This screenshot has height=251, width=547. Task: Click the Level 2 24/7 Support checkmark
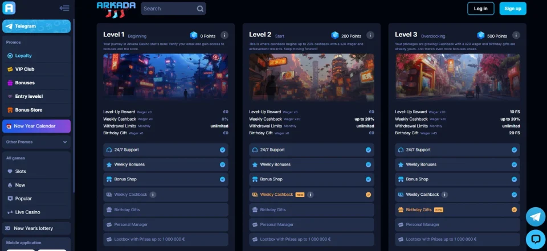368,150
